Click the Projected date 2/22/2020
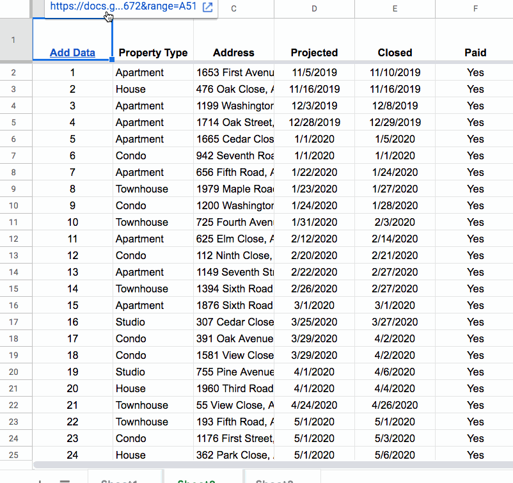This screenshot has width=513, height=483. pos(314,273)
